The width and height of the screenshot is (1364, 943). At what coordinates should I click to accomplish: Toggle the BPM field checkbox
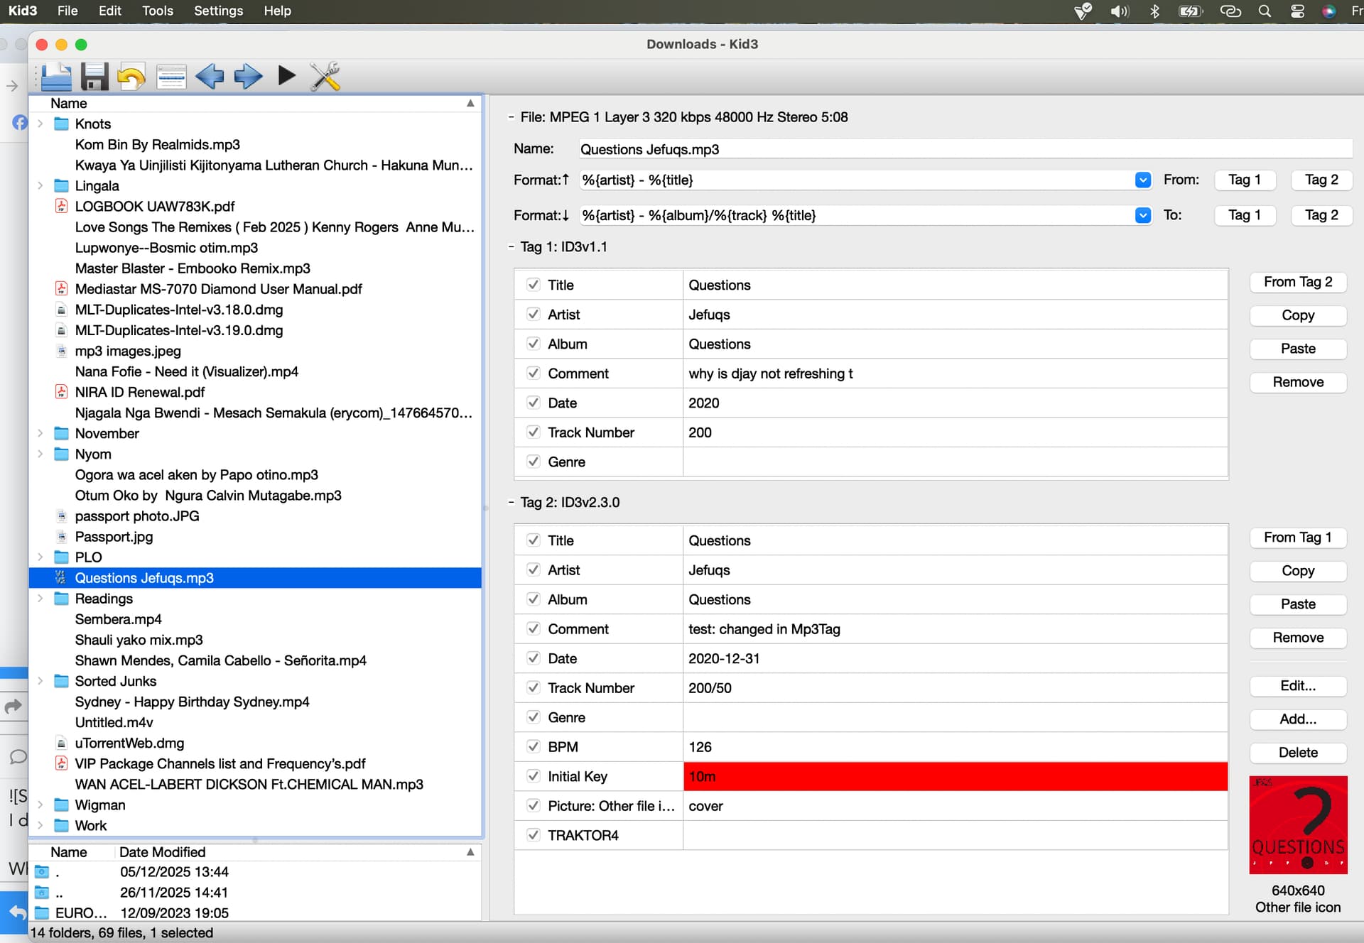click(x=533, y=746)
